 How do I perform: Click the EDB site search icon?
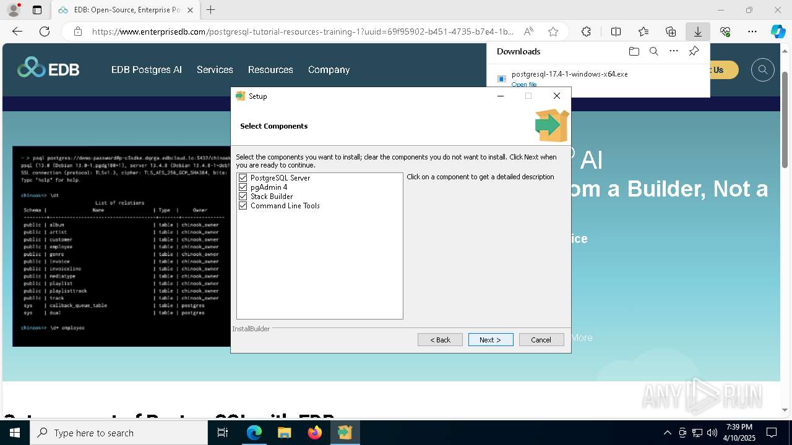tap(763, 70)
